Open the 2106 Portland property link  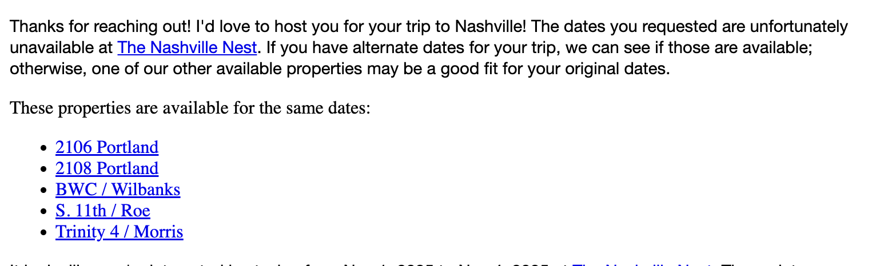click(107, 147)
